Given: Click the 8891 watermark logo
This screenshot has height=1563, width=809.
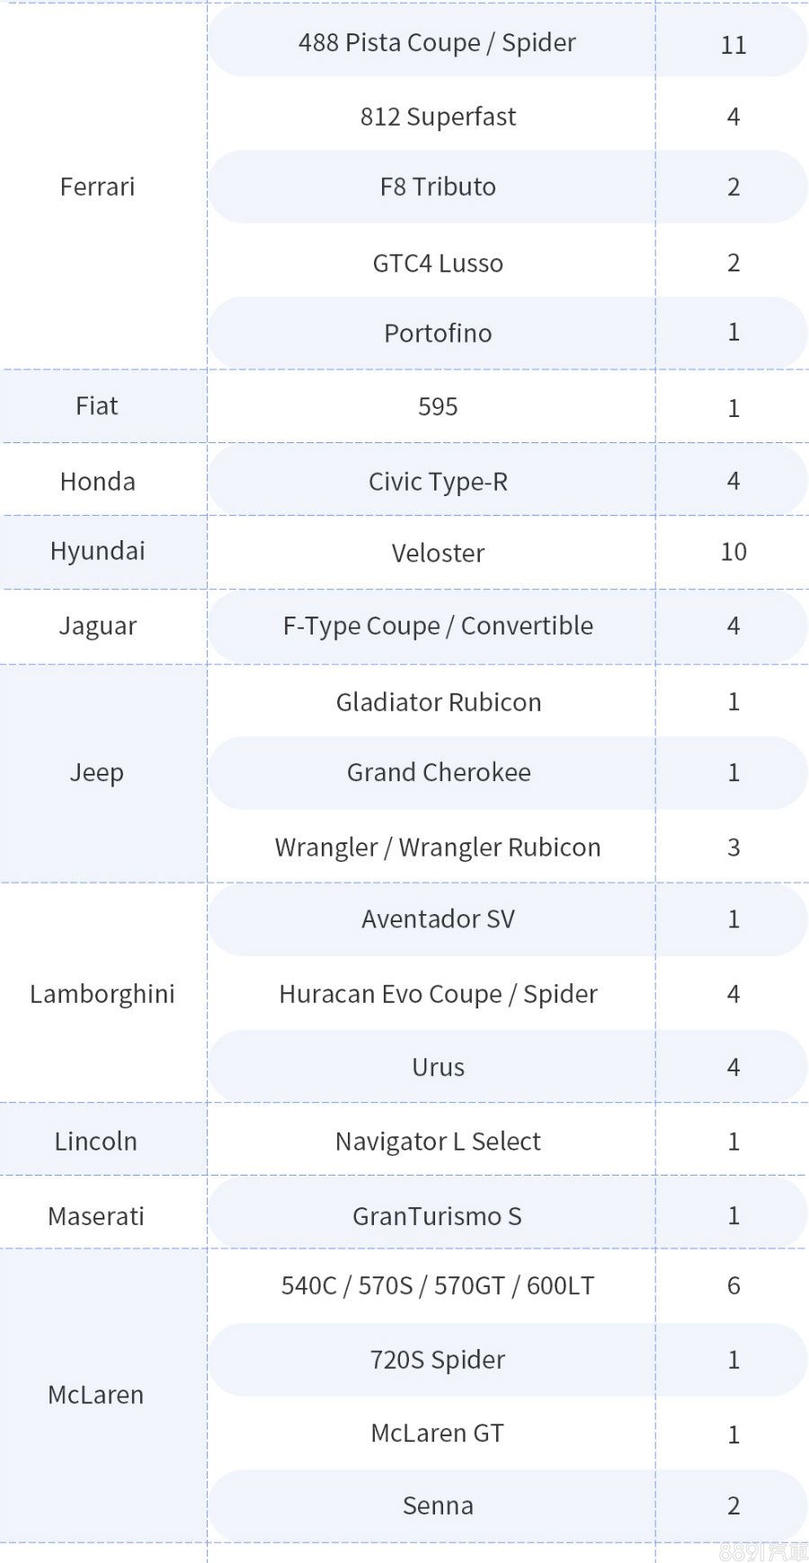Looking at the screenshot, I should point(763,1550).
